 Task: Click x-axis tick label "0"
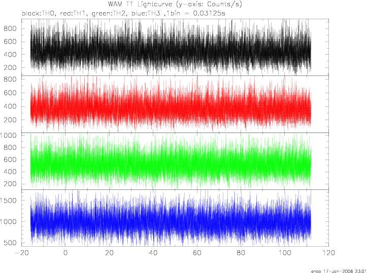[x=65, y=253]
